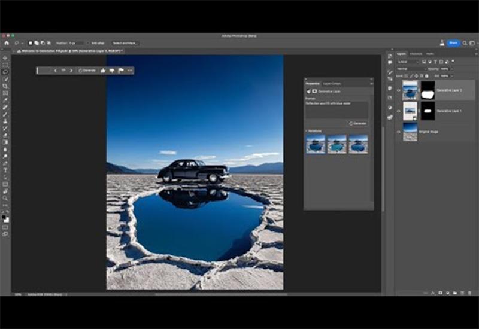Select the Lasso tool
Image resolution: width=479 pixels, height=329 pixels.
(5, 72)
